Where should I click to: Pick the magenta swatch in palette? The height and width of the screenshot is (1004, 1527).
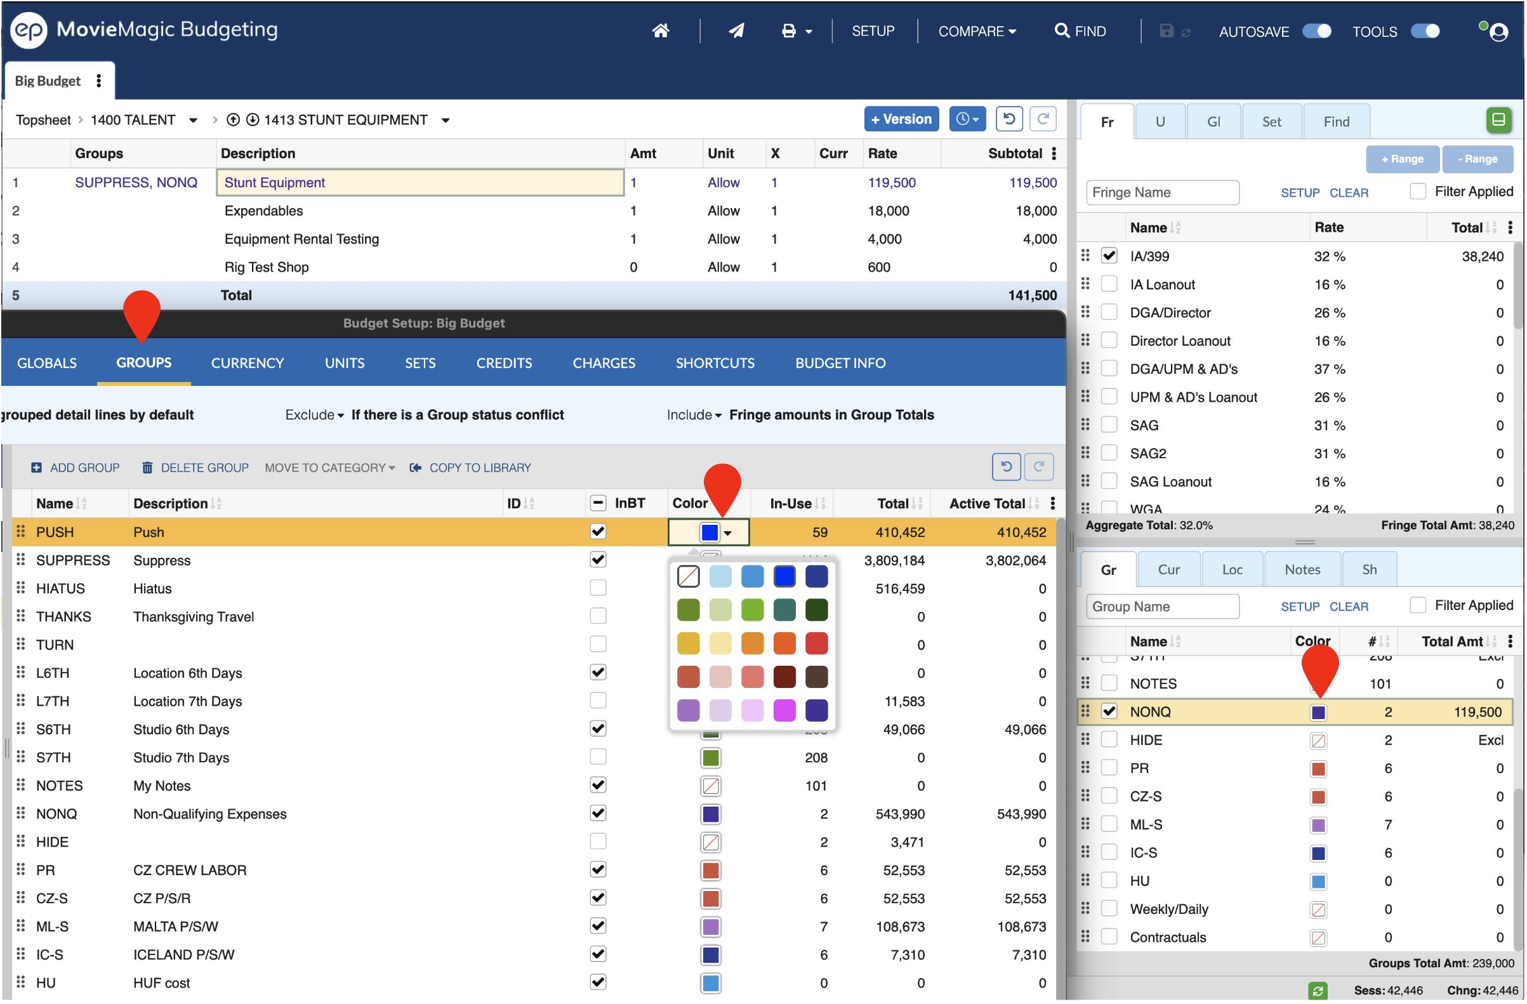(784, 710)
